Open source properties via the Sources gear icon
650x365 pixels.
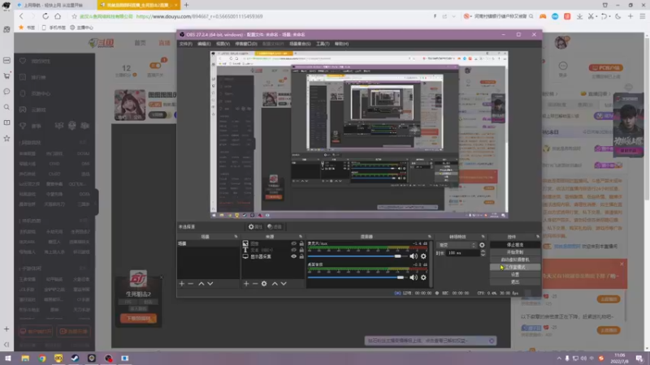click(264, 283)
